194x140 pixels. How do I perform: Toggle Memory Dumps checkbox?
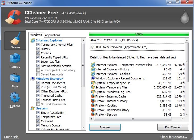pyautogui.click(x=38, y=125)
